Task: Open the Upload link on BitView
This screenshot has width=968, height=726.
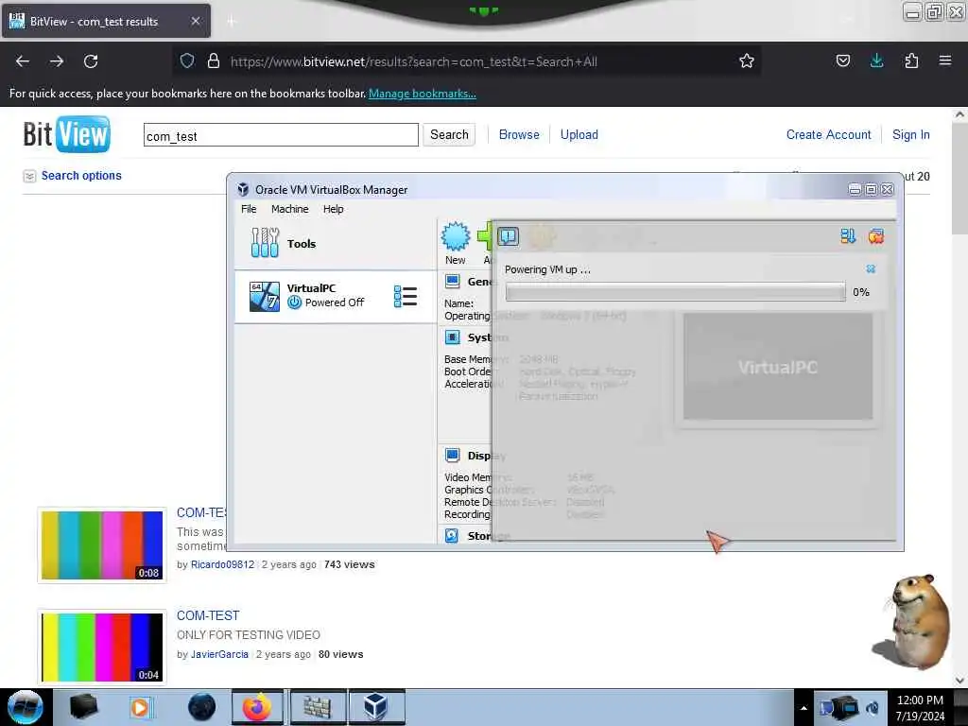Action: 579,134
